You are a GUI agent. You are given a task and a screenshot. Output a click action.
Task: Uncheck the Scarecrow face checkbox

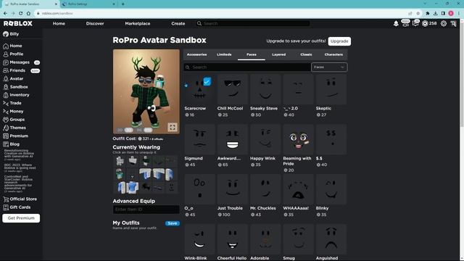click(x=207, y=81)
